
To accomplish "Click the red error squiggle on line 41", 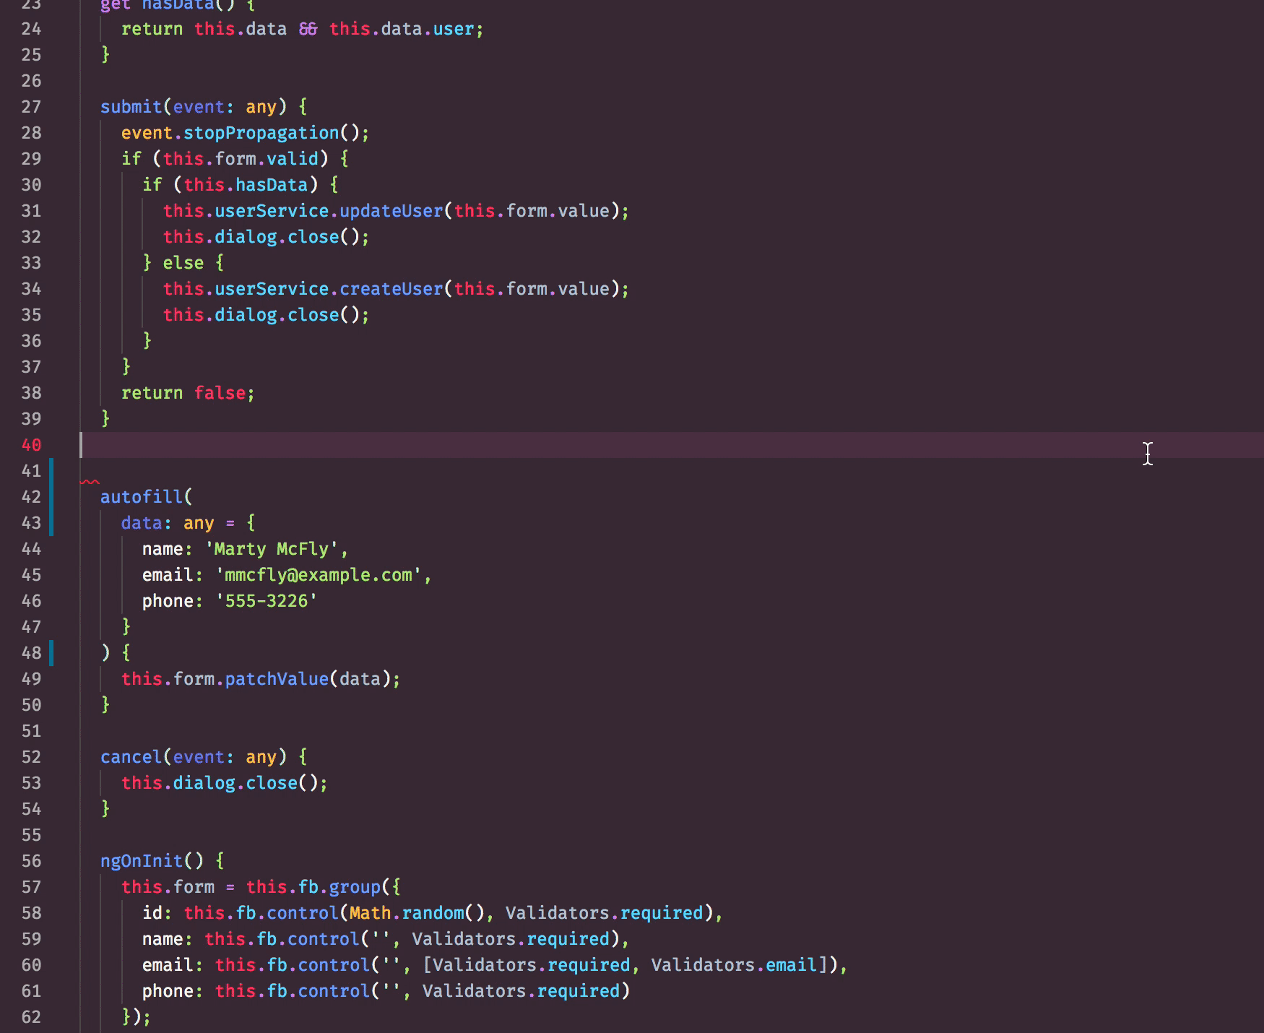I will (90, 482).
